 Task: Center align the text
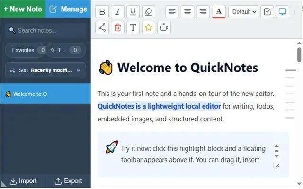point(187,12)
